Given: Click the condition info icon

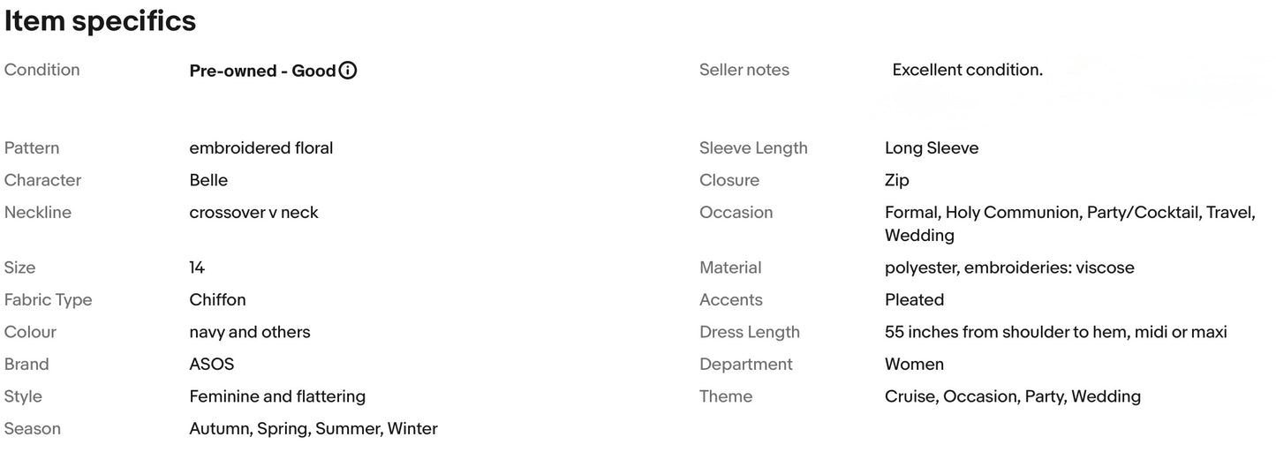Looking at the screenshot, I should (x=348, y=71).
